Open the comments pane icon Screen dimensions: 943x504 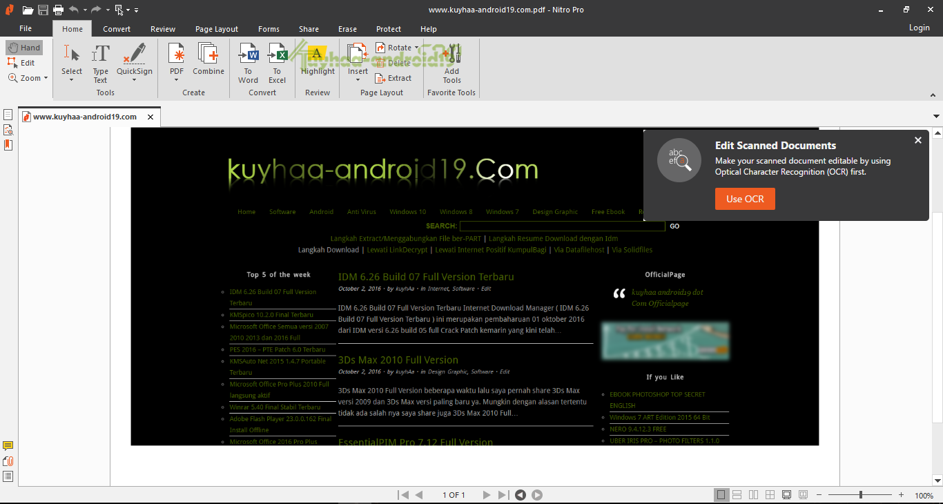(8, 446)
